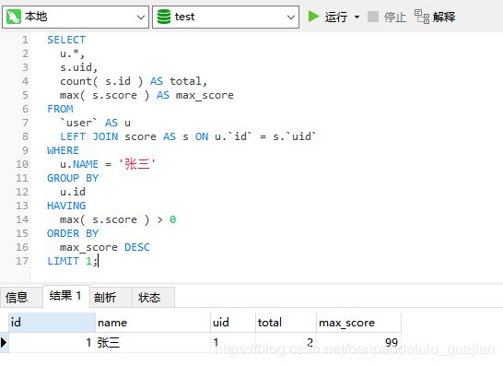Click the green Run play icon

tap(313, 17)
